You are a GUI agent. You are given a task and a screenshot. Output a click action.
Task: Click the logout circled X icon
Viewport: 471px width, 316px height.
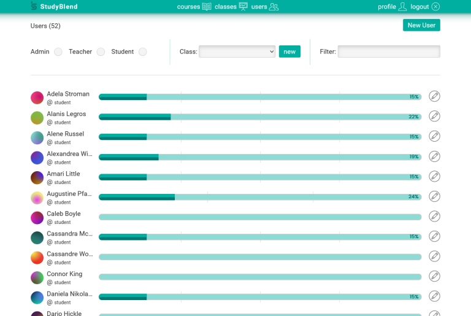(x=435, y=7)
